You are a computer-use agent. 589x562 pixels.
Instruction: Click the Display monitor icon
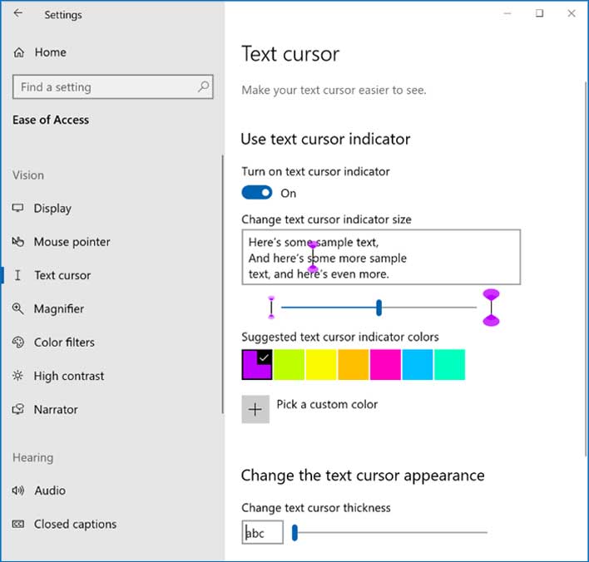pyautogui.click(x=17, y=208)
